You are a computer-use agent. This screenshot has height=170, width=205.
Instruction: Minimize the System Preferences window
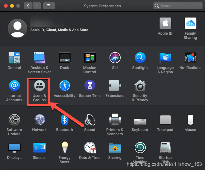(12, 6)
